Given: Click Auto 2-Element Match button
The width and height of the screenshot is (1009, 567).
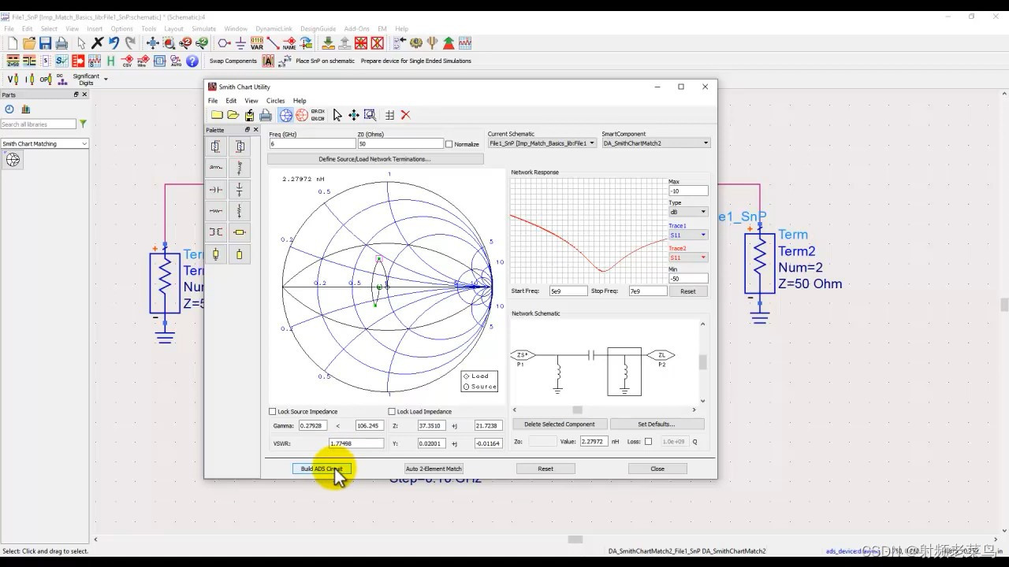Looking at the screenshot, I should [x=434, y=469].
